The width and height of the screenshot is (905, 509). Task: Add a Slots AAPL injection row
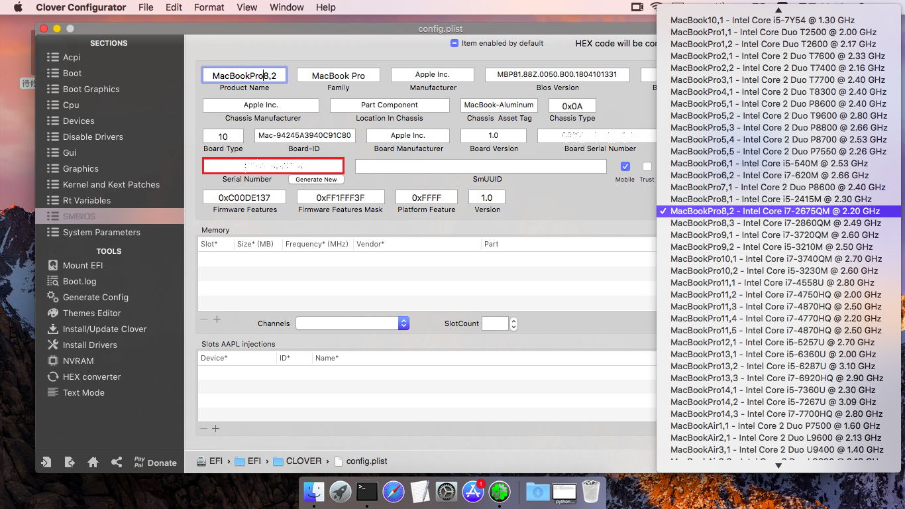215,429
